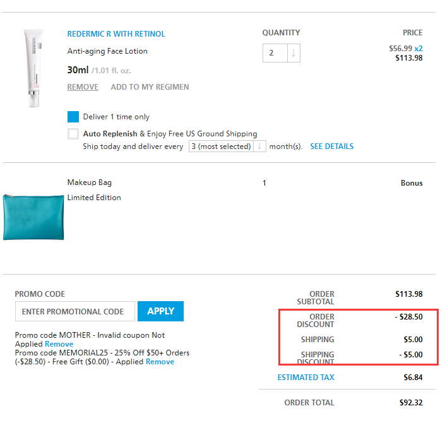Open the delivery frequency months dropdown
Screen dimensions: 445x423
[227, 146]
